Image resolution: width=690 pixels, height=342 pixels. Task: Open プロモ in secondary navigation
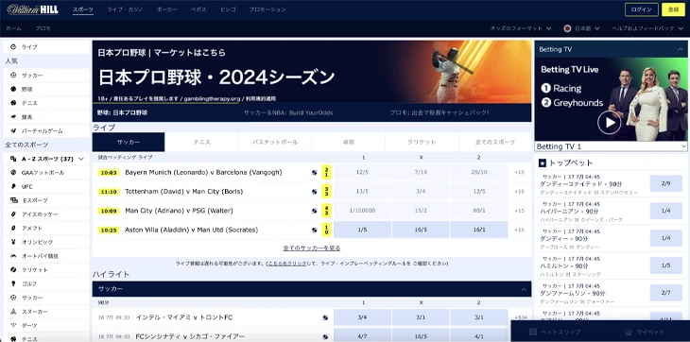(43, 28)
